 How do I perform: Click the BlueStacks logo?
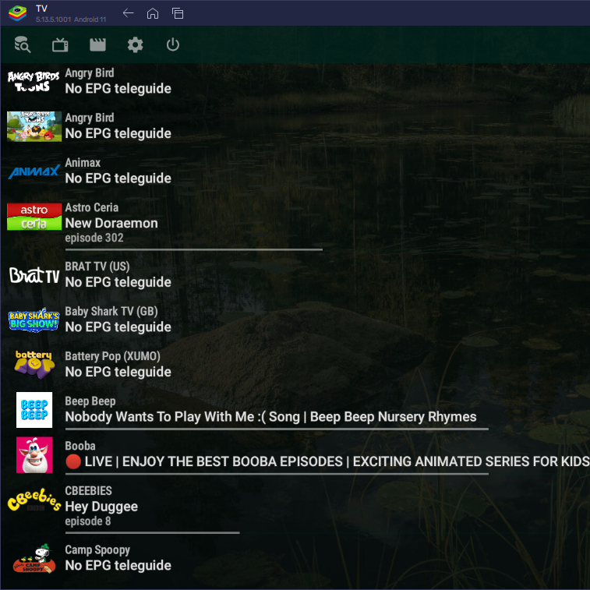(17, 13)
